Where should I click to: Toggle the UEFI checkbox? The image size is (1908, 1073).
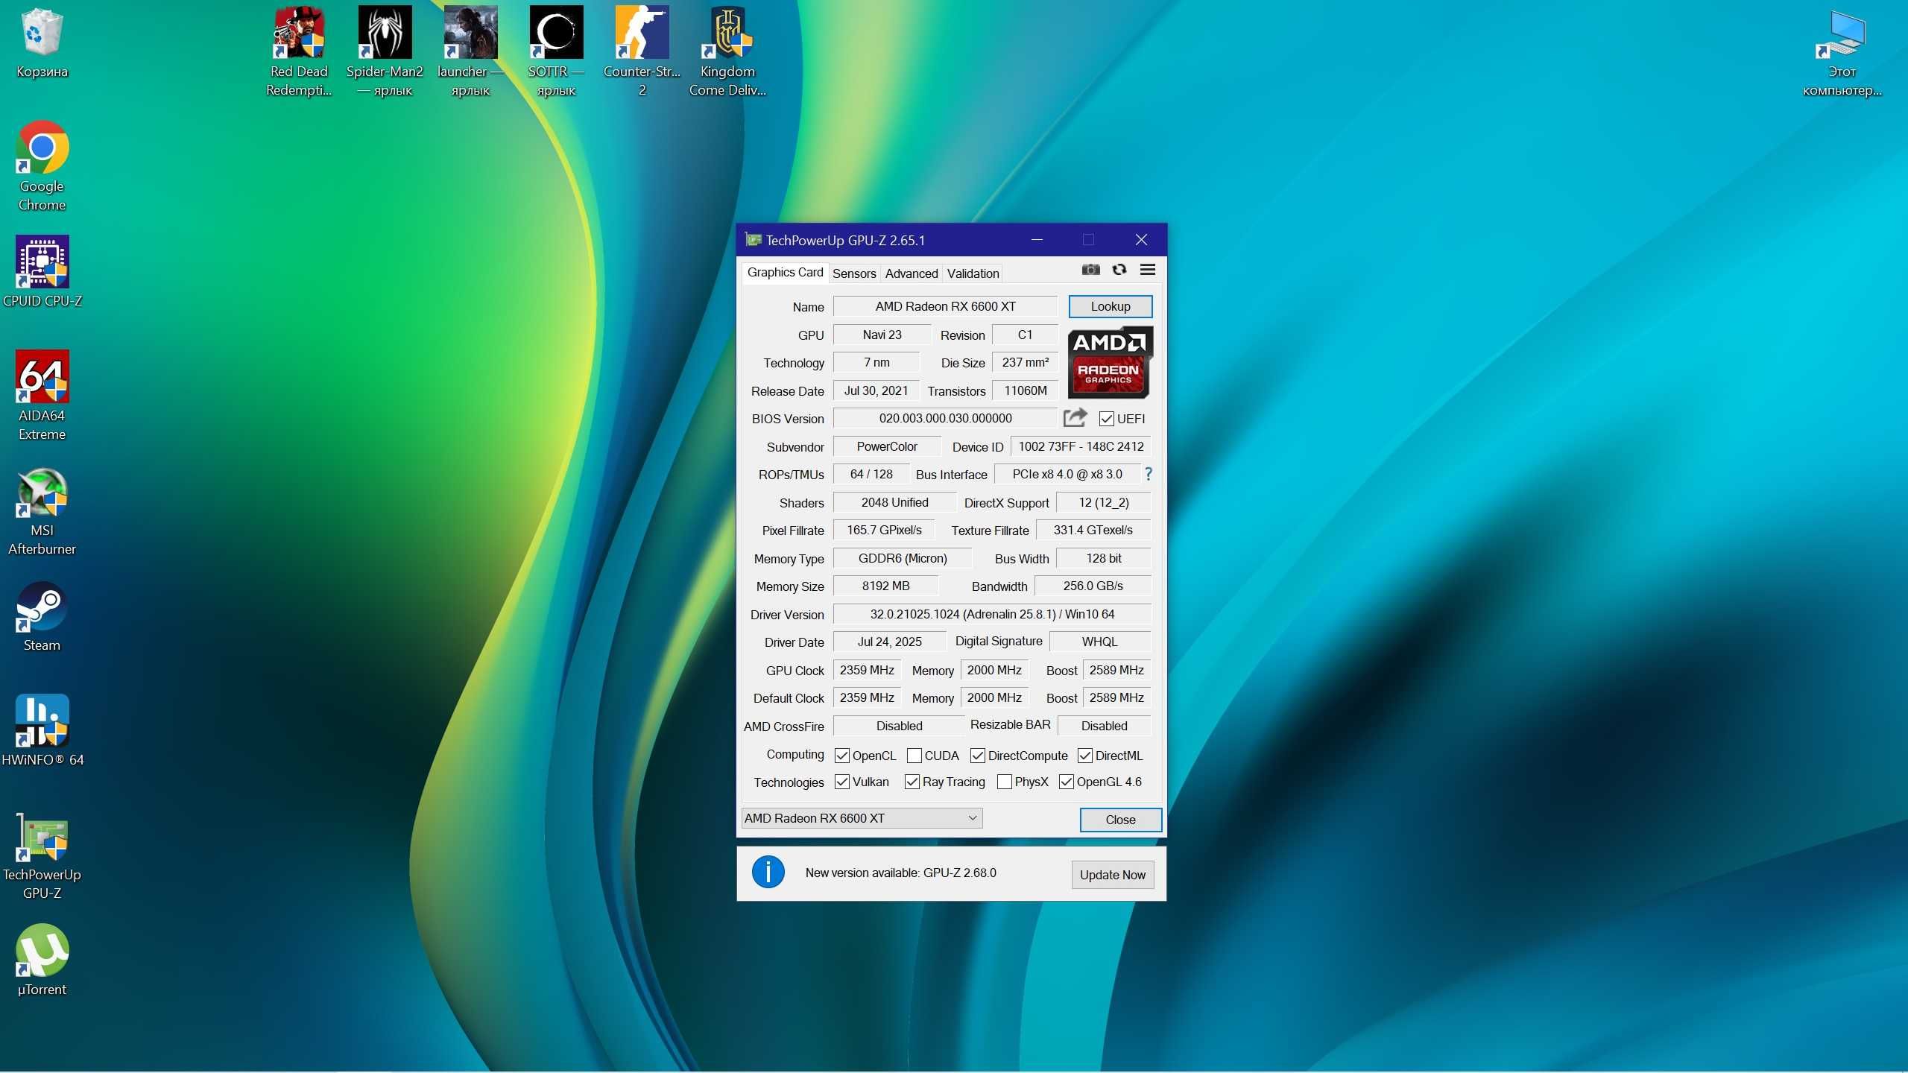point(1107,419)
